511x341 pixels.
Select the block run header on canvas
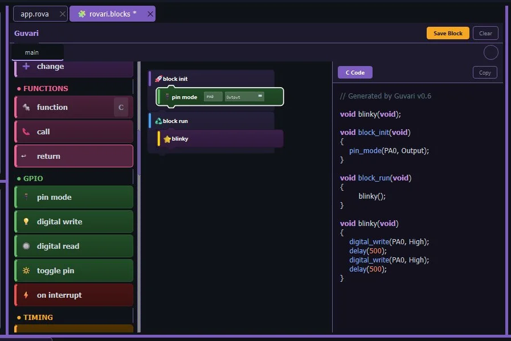pyautogui.click(x=211, y=121)
